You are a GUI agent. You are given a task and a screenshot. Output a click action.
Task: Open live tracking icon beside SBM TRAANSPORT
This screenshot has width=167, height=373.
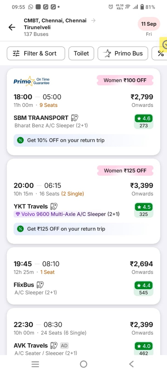tap(75, 118)
